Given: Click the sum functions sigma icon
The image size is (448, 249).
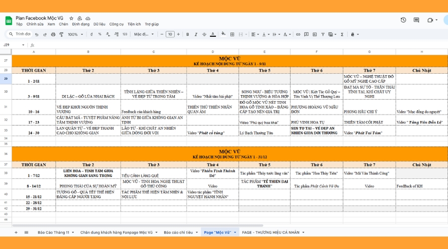Looking at the screenshot, I should [x=341, y=34].
